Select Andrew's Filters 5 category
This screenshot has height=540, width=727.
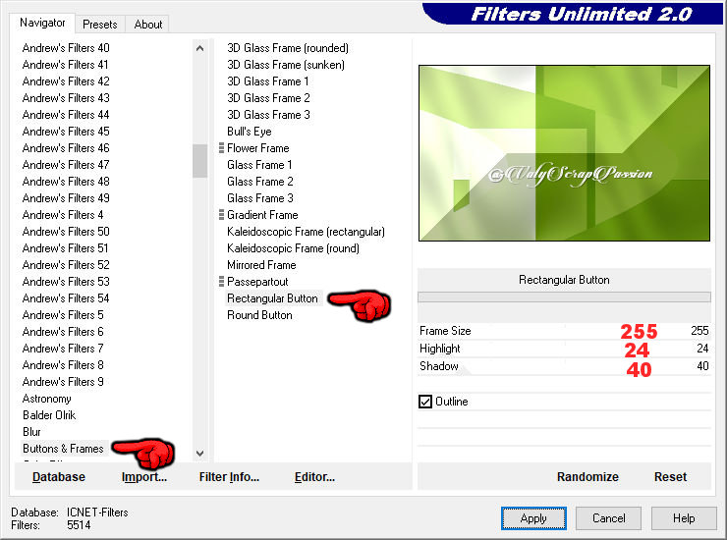[63, 315]
